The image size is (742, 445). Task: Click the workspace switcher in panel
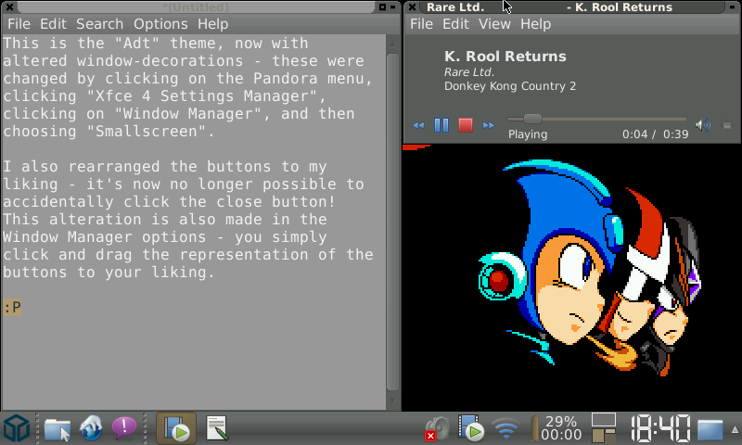[604, 428]
